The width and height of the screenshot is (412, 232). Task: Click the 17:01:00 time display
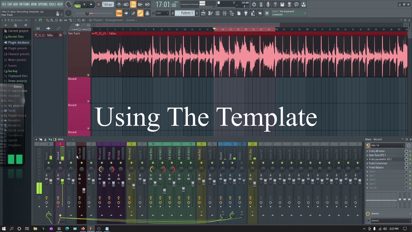166,5
